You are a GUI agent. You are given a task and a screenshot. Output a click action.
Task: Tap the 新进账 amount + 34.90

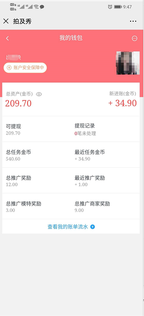122,103
